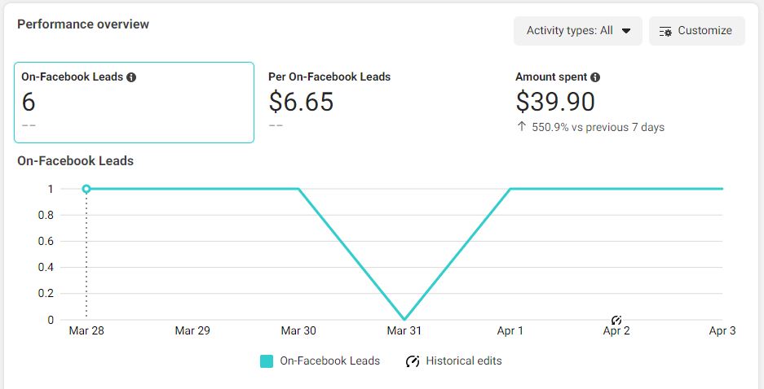
Task: Click Historical edits legend icon
Action: point(413,361)
